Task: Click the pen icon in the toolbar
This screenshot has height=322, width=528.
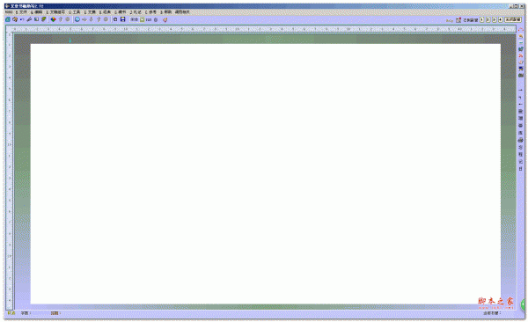Action: 29,19
